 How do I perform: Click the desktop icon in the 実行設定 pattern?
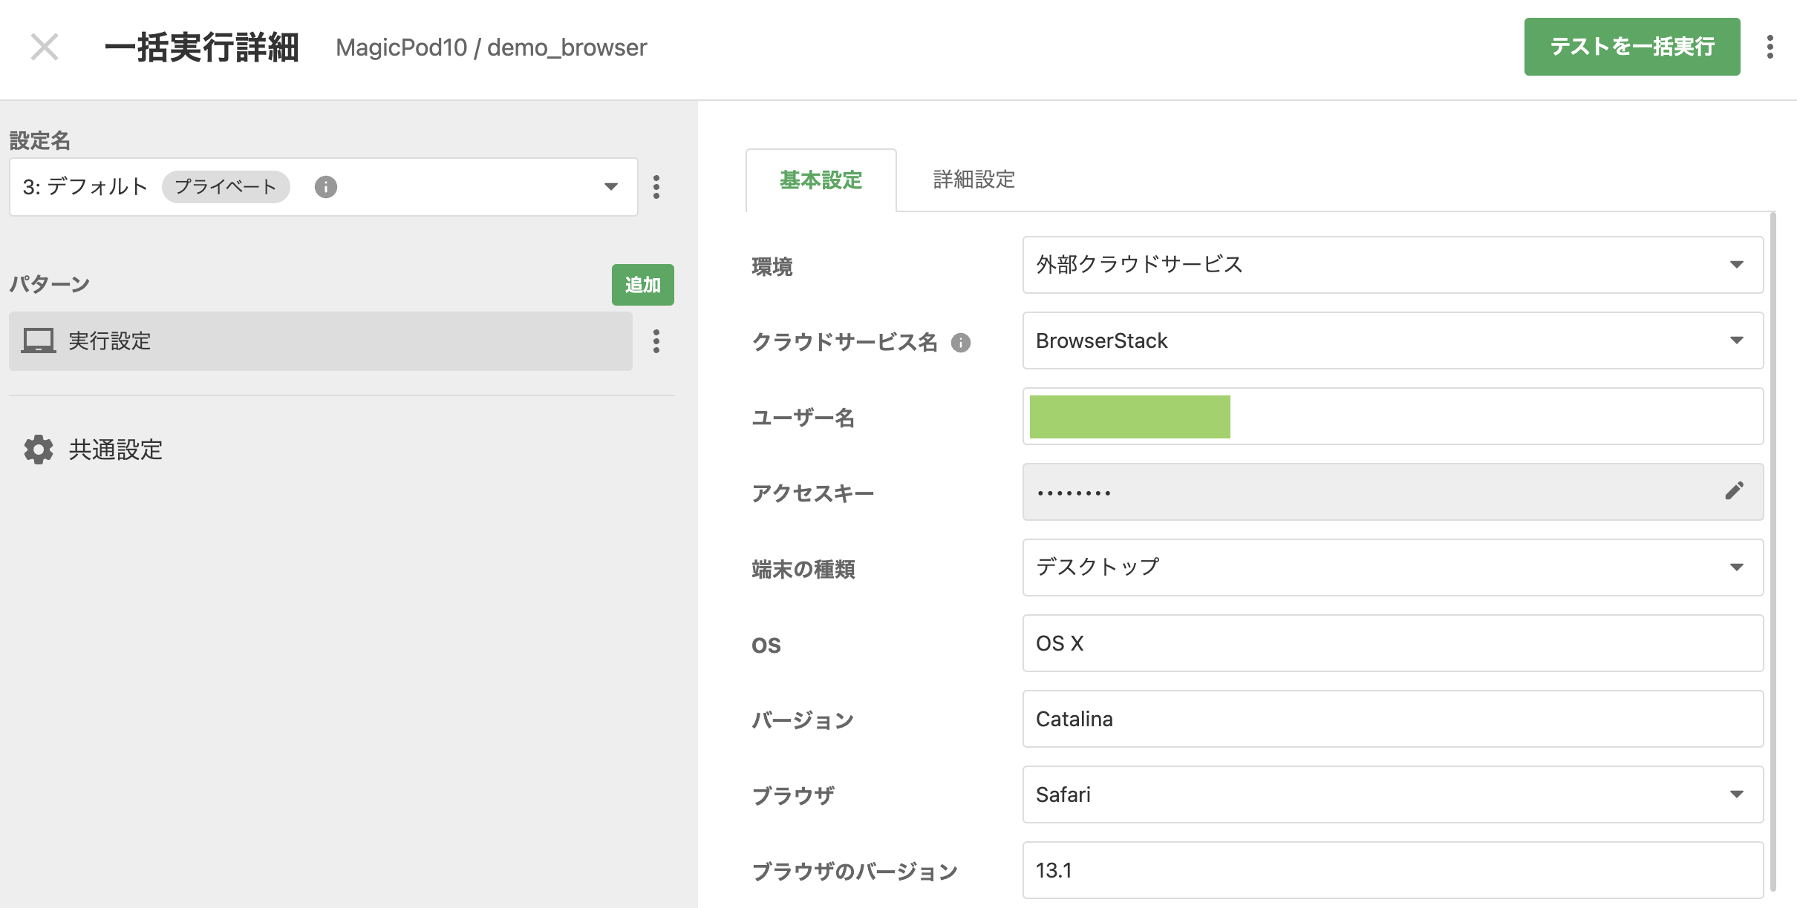(39, 341)
